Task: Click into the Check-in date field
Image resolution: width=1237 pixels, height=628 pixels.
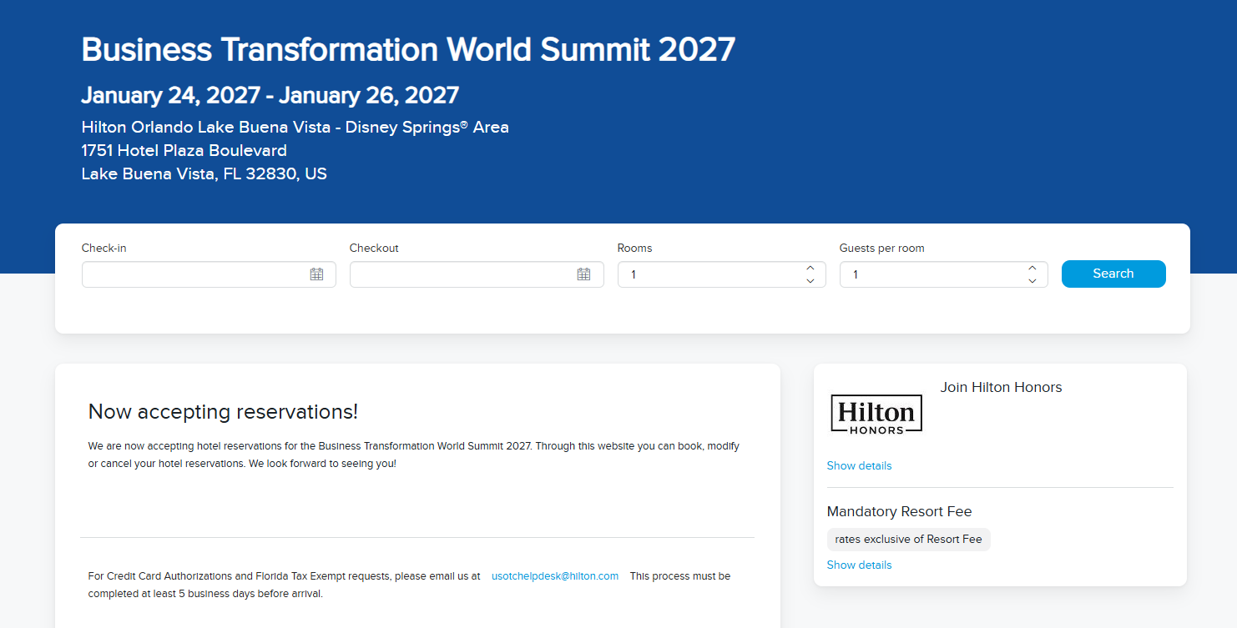Action: (x=209, y=274)
